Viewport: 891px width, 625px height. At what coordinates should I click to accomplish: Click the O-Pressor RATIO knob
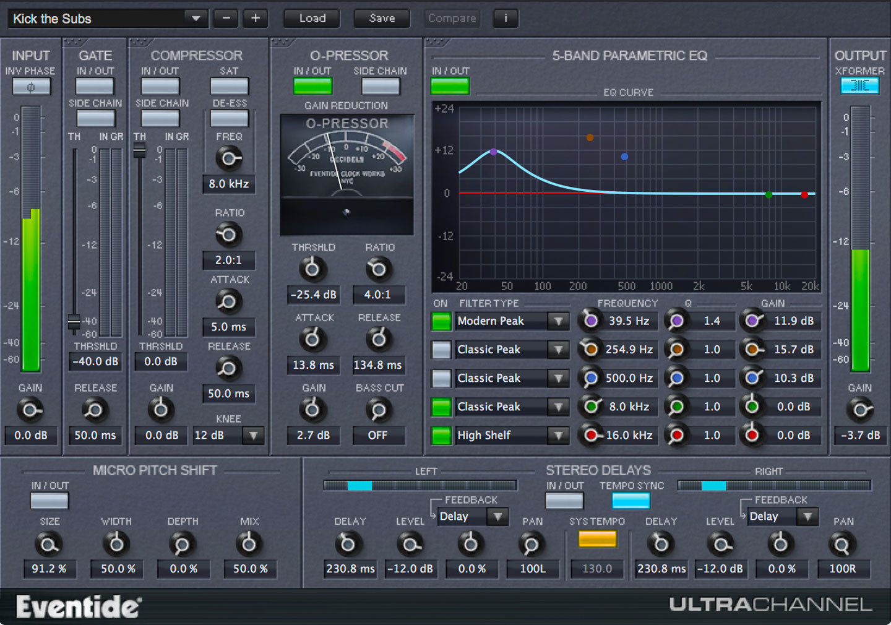click(x=379, y=269)
